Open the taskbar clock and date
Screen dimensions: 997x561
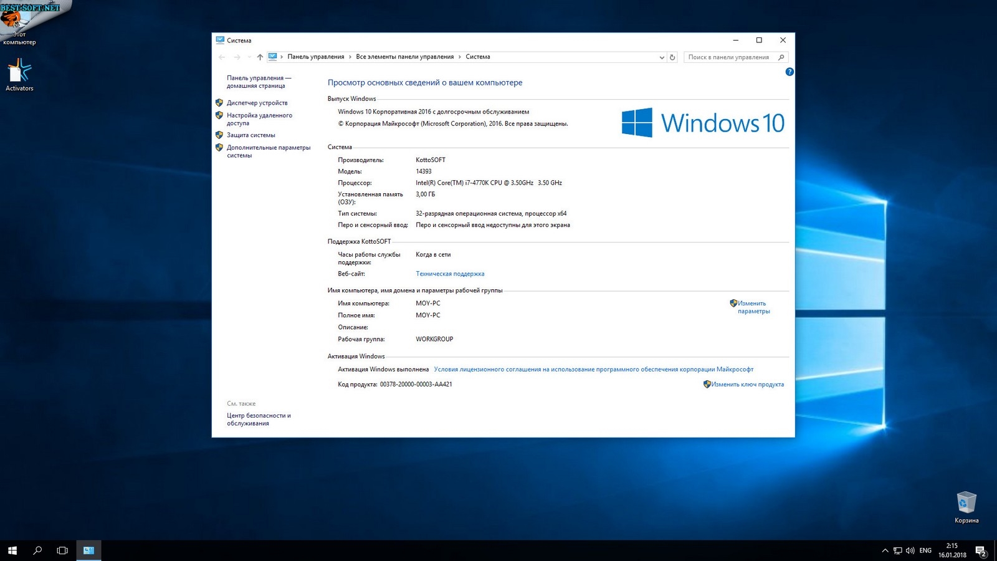coord(952,550)
